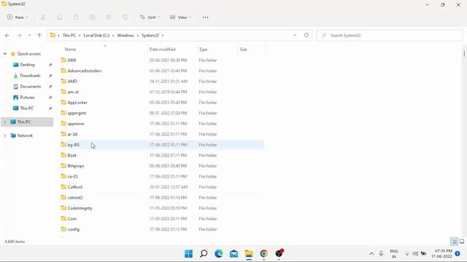Go up one folder level arrow

click(x=39, y=36)
